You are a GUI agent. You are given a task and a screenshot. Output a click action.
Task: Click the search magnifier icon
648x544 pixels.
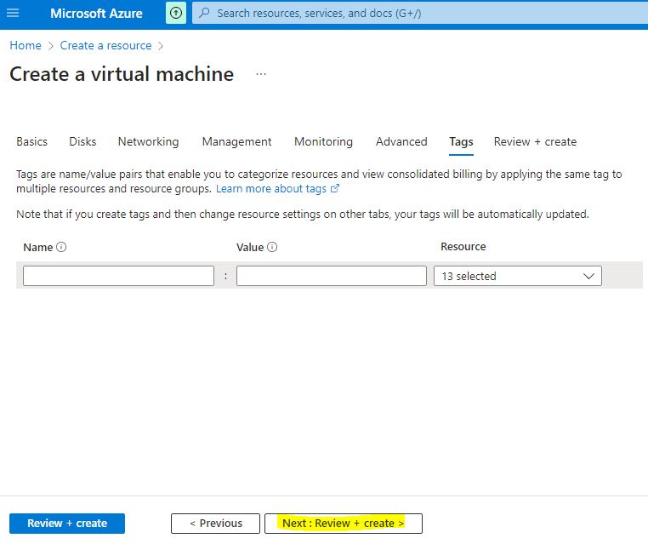point(204,14)
